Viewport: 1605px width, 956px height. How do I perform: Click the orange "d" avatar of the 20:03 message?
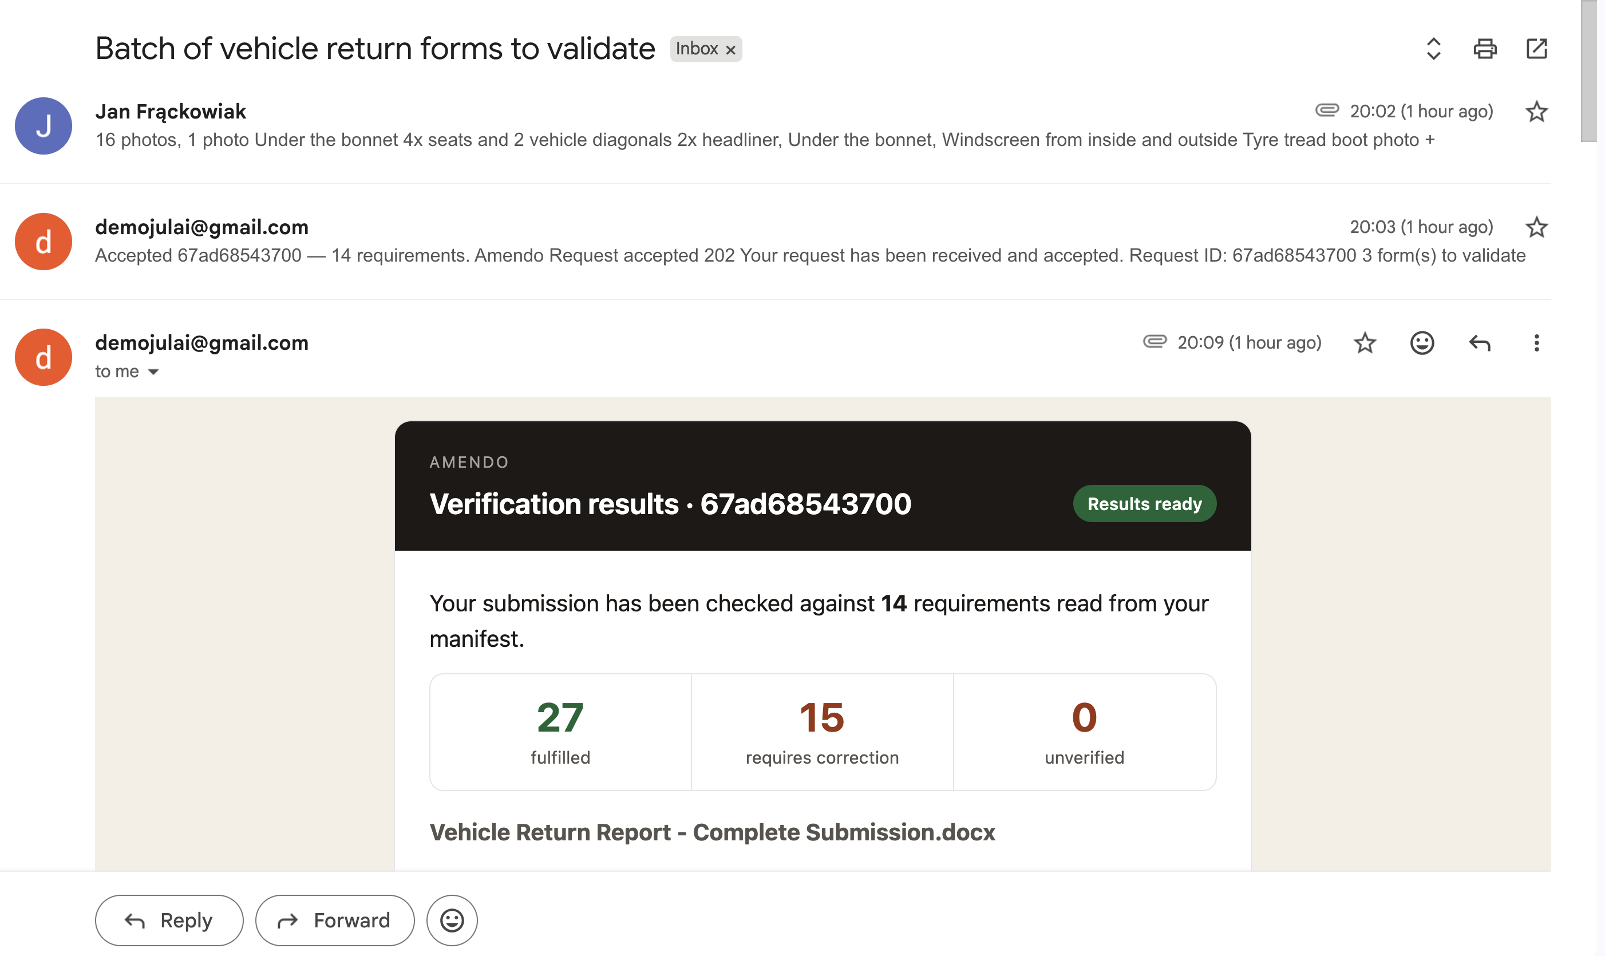click(x=43, y=242)
